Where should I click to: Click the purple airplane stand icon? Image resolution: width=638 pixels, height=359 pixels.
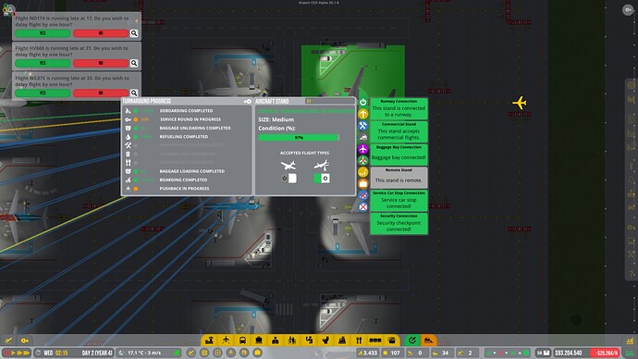coord(363,149)
